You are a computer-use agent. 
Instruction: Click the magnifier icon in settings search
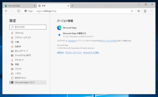12,27
